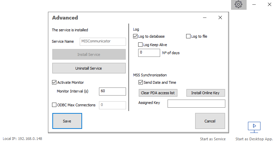Close the Advanced dialog window
This screenshot has width=277, height=145.
point(220,17)
